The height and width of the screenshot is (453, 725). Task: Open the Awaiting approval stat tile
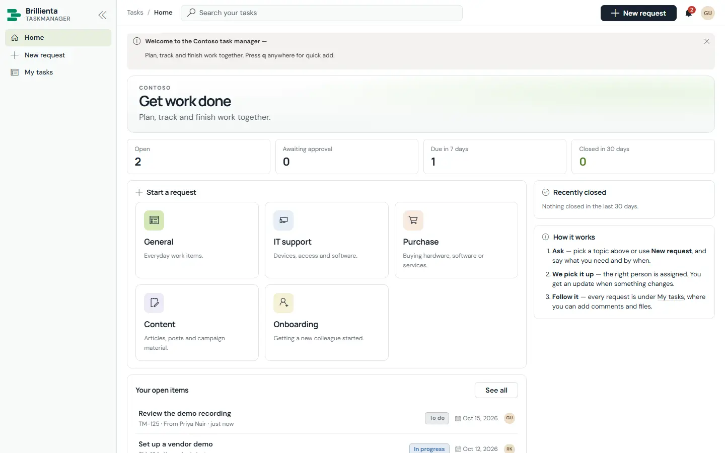(x=347, y=157)
